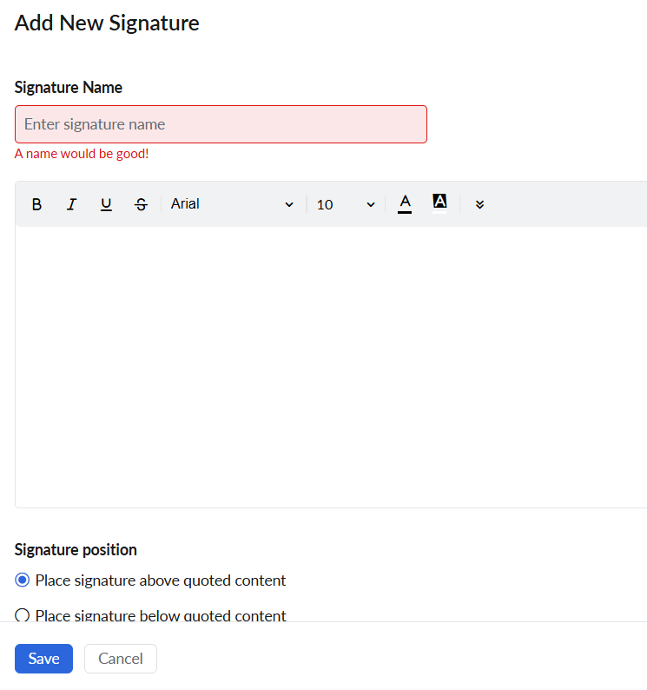The width and height of the screenshot is (647, 690).
Task: Open the text background color picker
Action: click(439, 203)
